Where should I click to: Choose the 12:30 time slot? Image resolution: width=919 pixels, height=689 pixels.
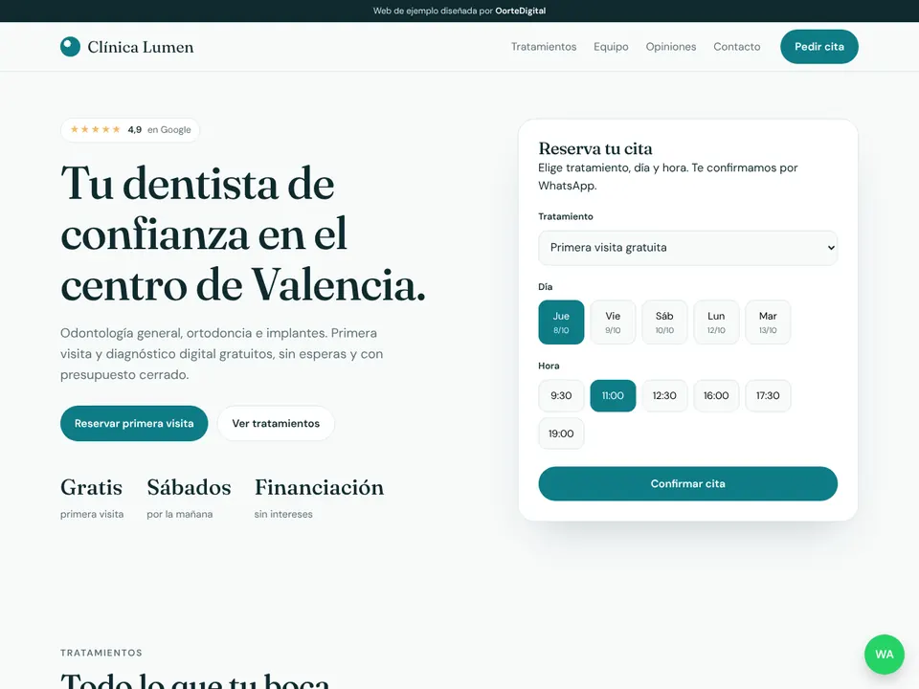click(664, 396)
